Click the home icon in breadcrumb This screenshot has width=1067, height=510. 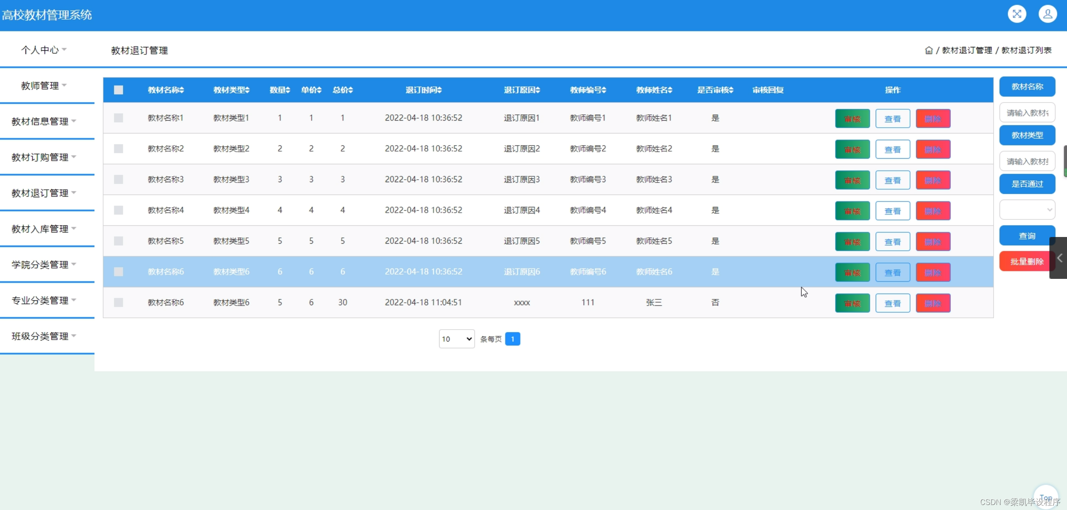pos(929,50)
